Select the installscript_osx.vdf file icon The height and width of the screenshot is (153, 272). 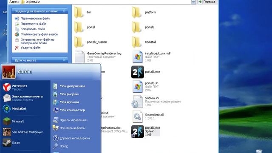click(x=137, y=57)
